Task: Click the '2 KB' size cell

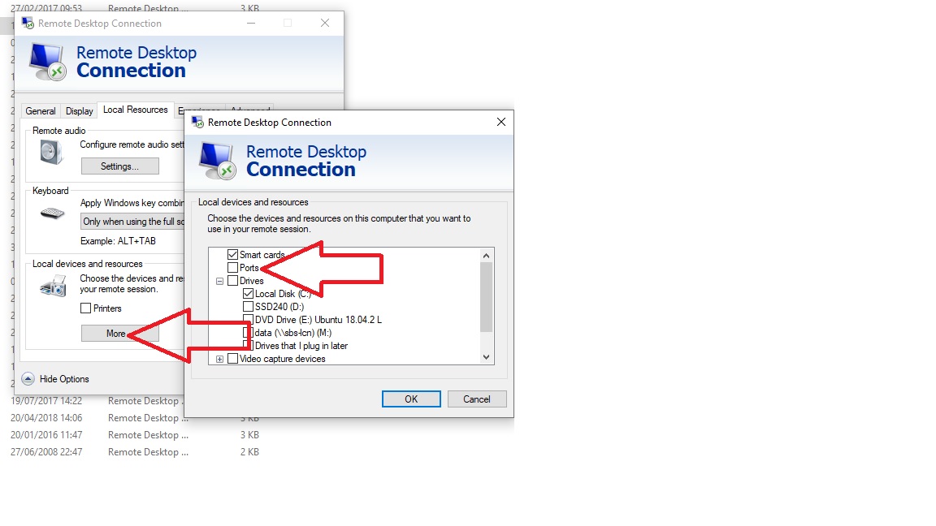Action: pyautogui.click(x=249, y=452)
